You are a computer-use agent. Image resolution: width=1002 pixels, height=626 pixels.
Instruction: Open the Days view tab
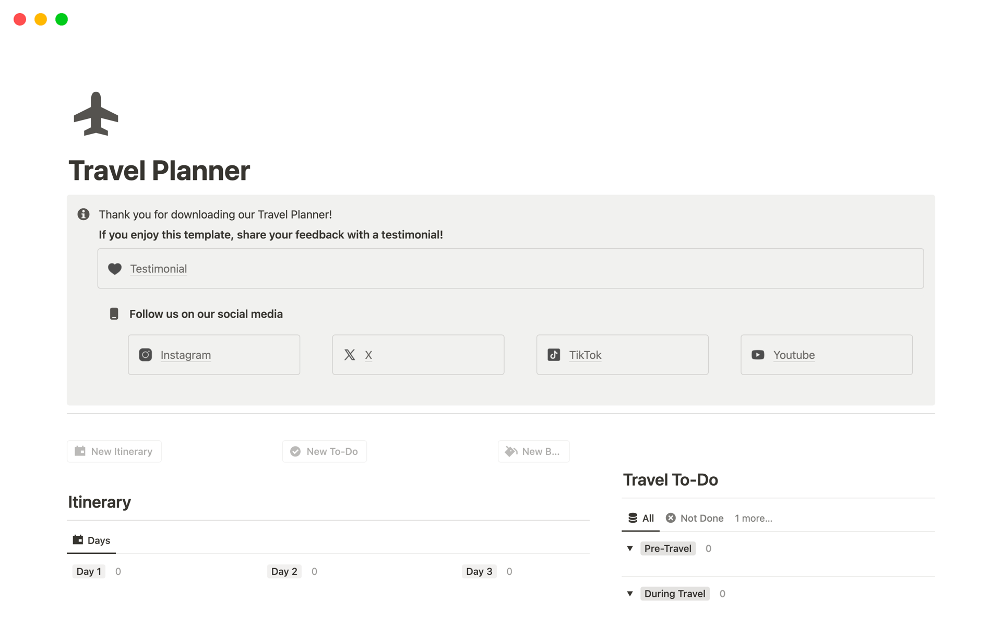pos(92,540)
